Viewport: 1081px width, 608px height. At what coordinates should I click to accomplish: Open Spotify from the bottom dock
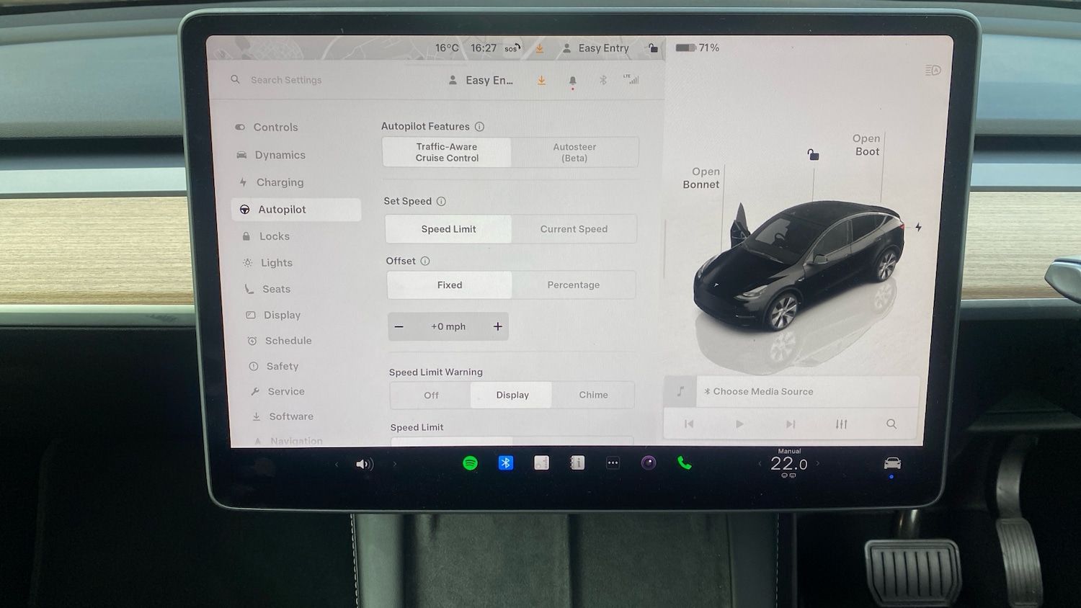pos(470,463)
